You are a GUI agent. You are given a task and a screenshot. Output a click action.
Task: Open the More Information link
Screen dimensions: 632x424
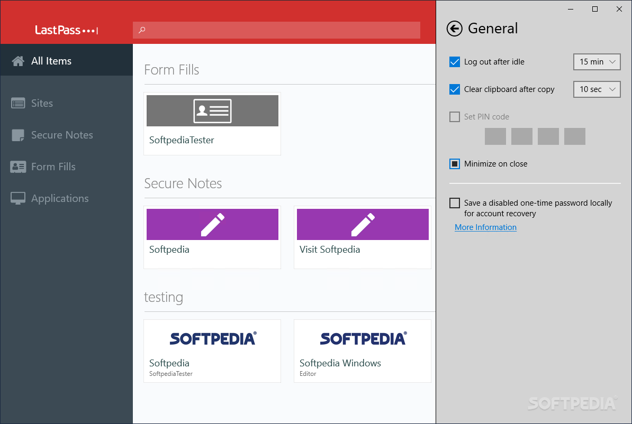click(485, 227)
